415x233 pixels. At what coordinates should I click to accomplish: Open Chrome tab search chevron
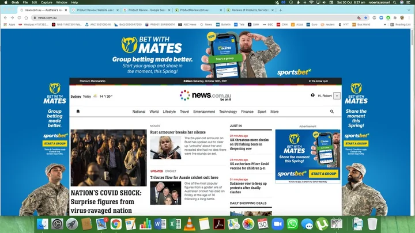(x=409, y=10)
